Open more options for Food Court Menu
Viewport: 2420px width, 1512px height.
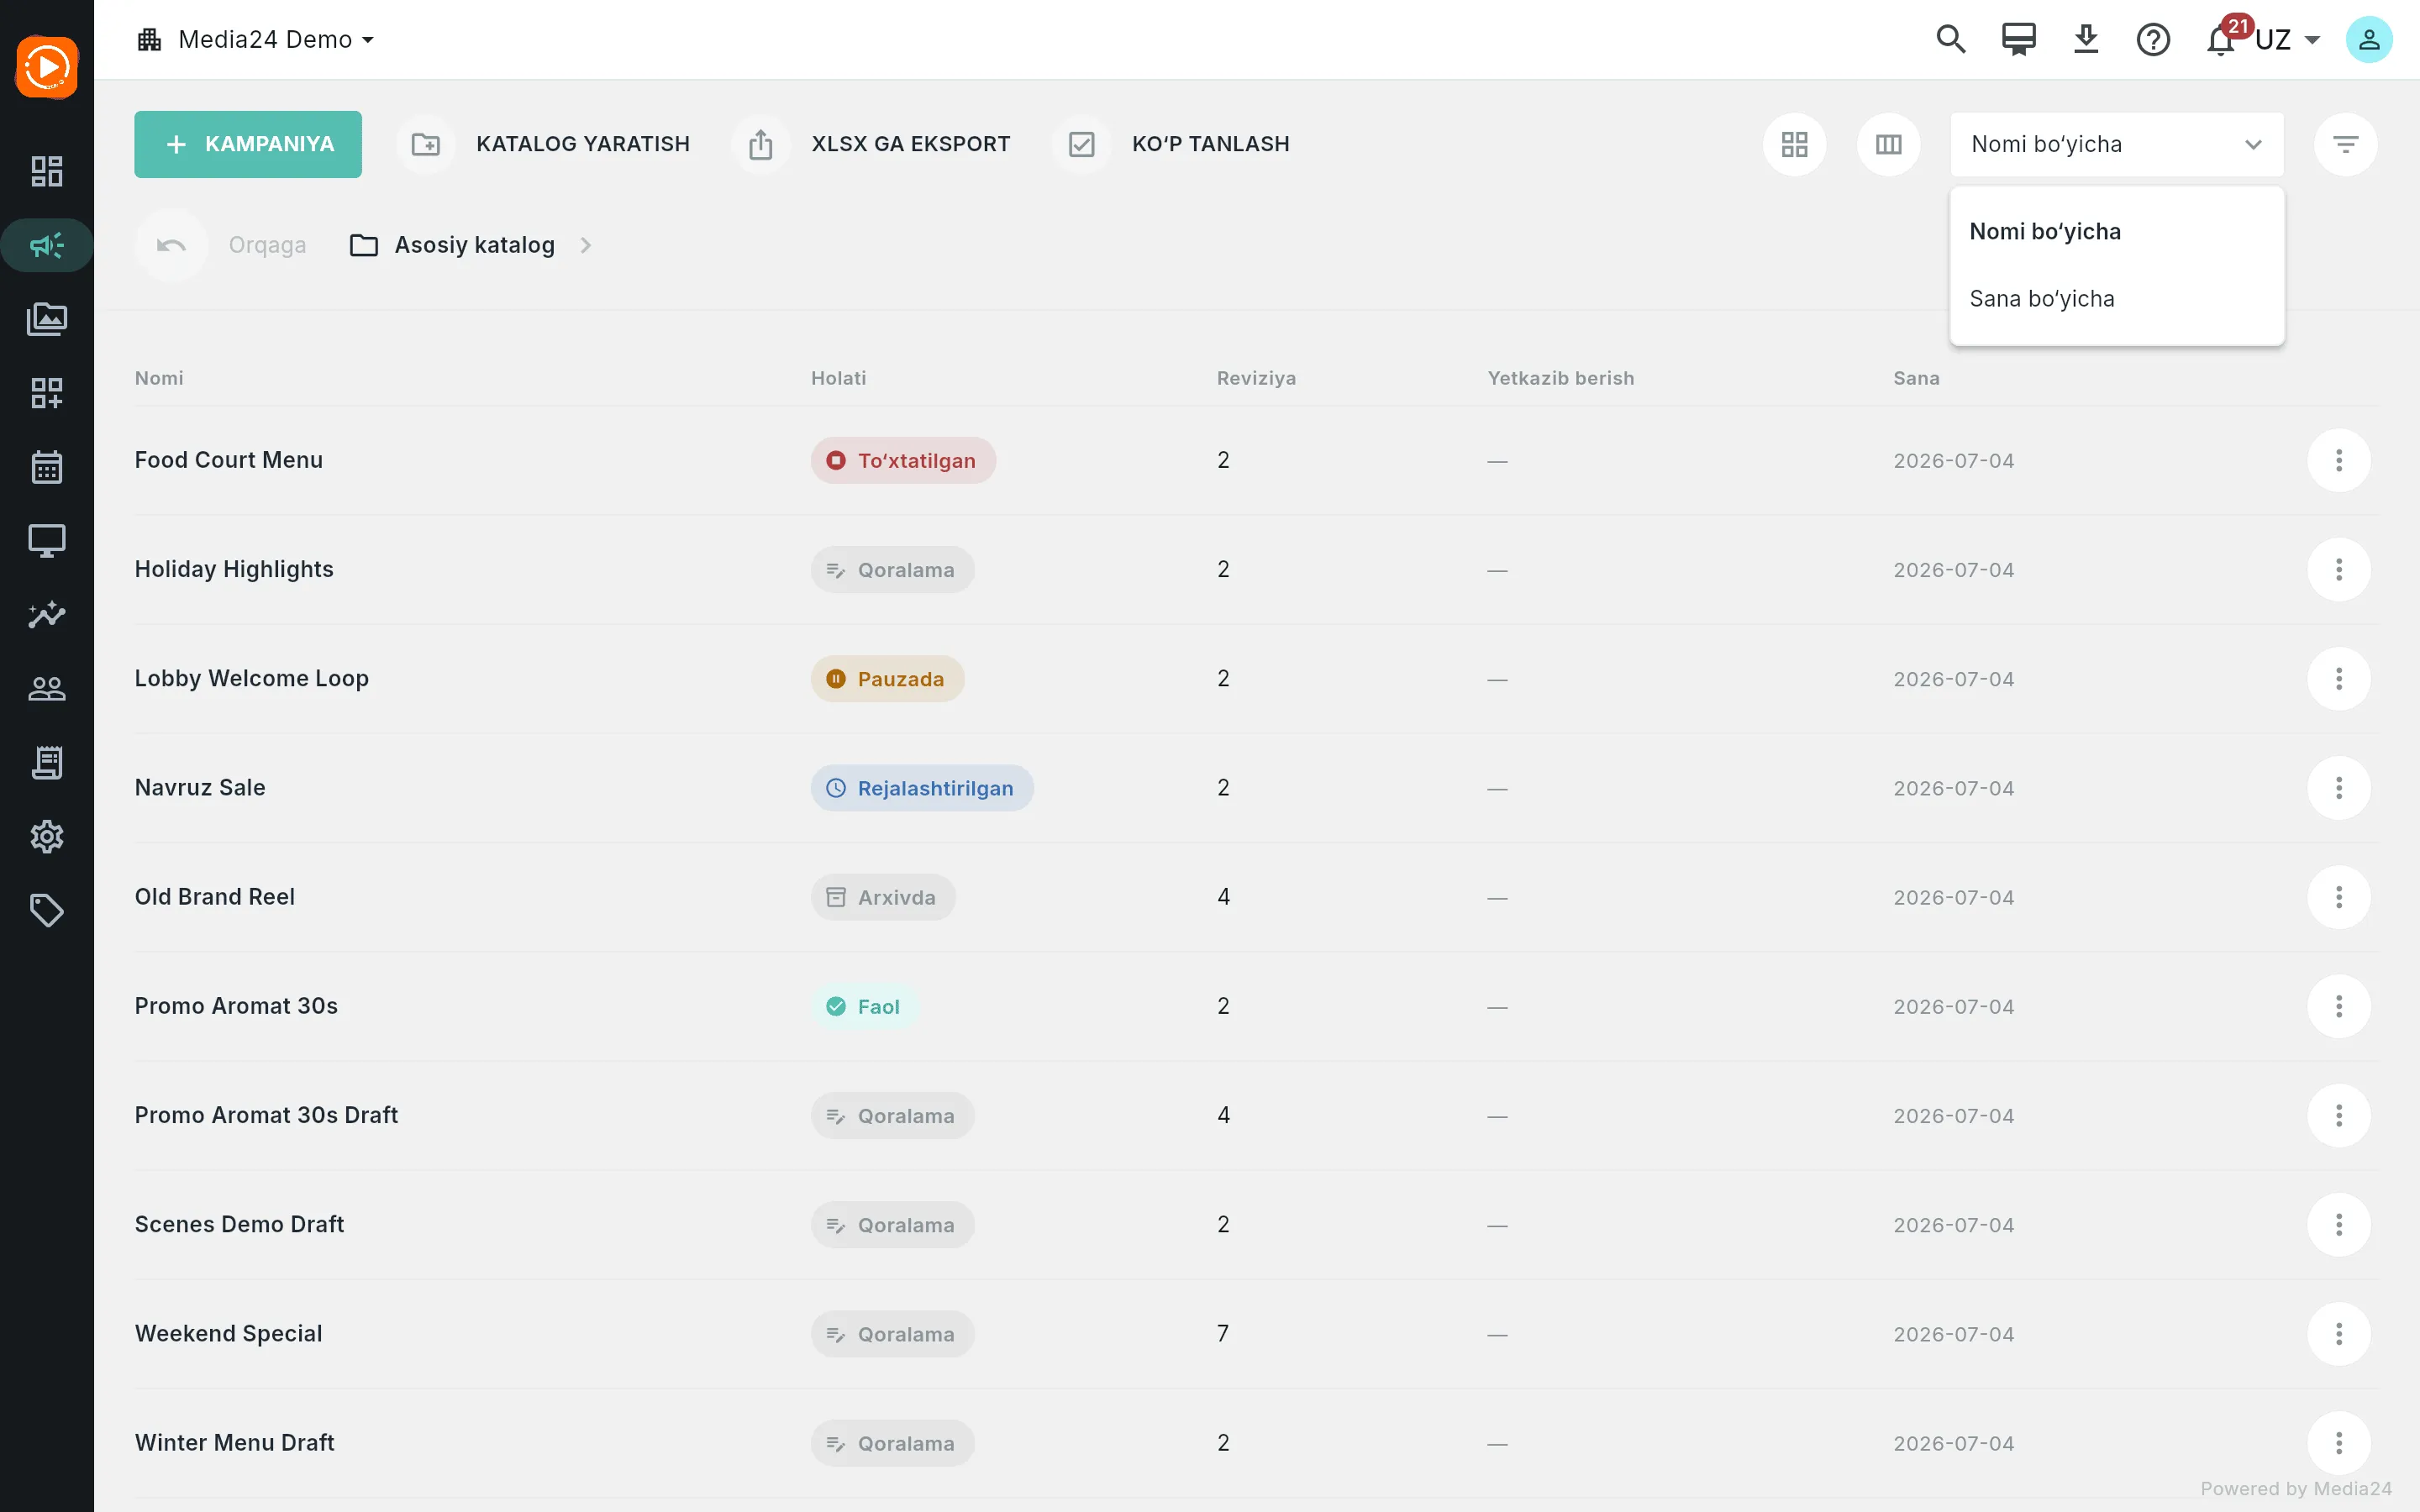click(2338, 460)
